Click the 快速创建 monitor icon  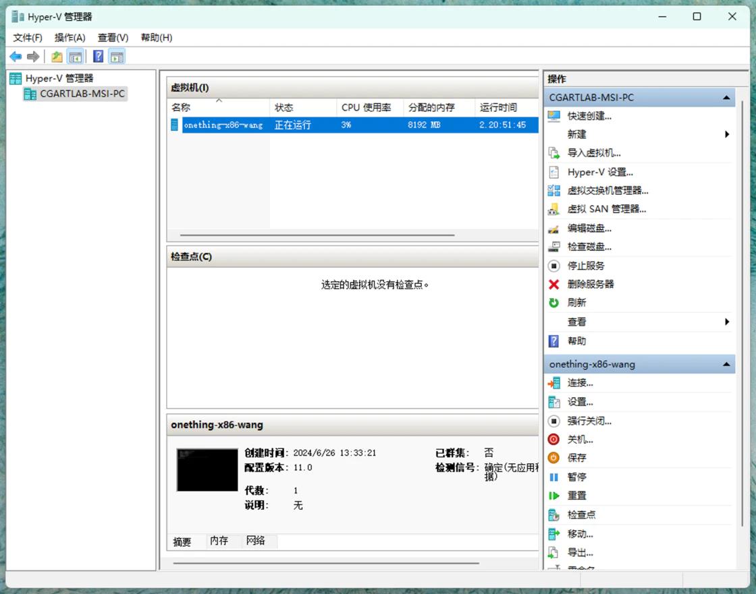[x=554, y=116]
